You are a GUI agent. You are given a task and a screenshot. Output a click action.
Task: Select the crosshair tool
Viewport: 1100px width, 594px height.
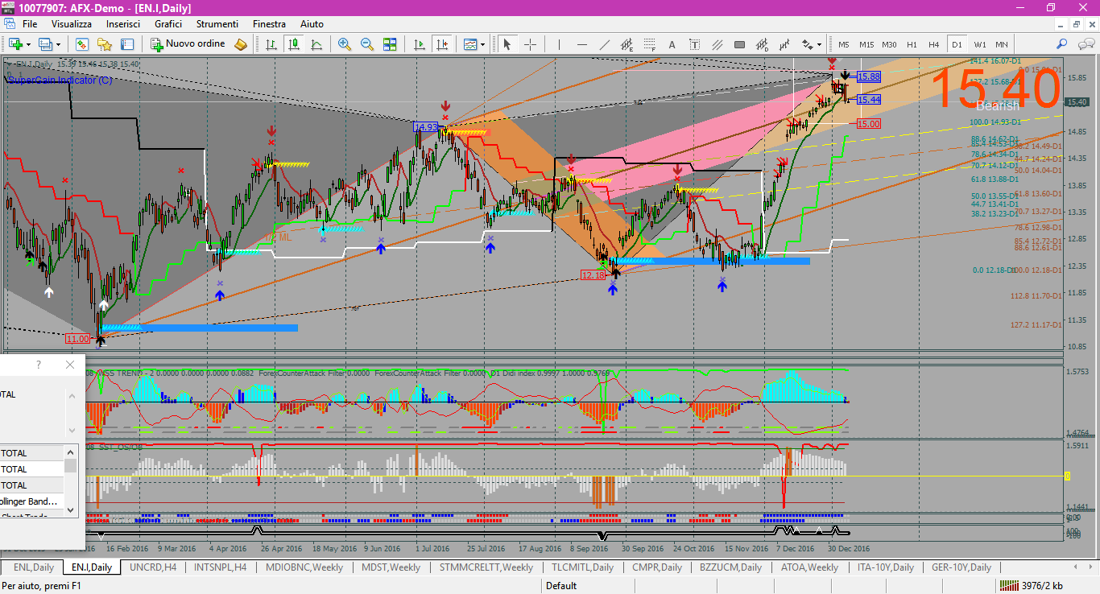click(x=530, y=44)
